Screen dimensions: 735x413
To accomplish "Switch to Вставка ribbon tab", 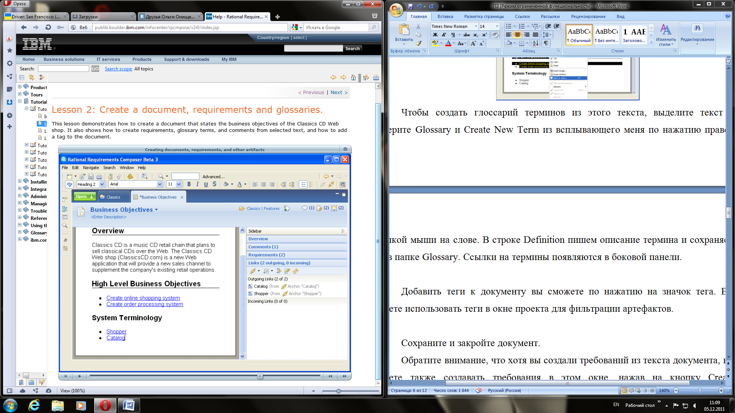I will coord(445,16).
